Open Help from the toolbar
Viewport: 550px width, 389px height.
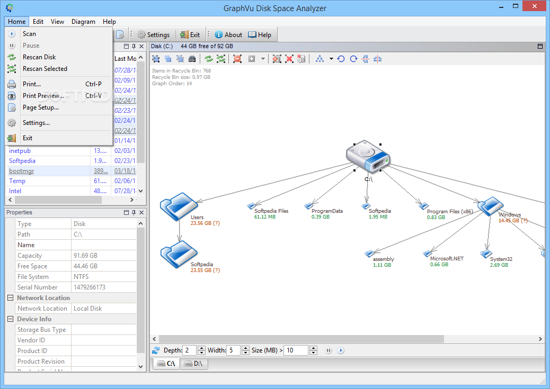(260, 35)
